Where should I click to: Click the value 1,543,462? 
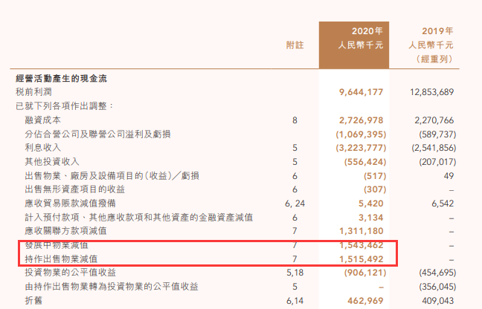(x=361, y=245)
